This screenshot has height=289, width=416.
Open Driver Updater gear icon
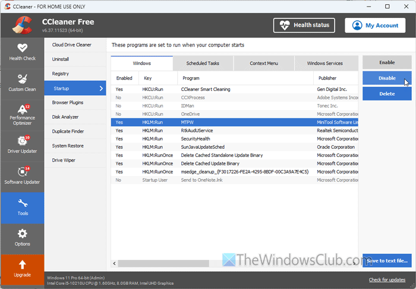pos(22,142)
